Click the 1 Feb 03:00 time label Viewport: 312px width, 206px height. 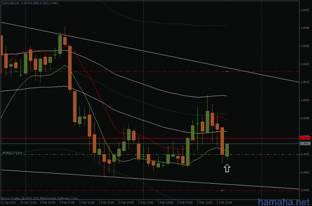tap(48, 203)
